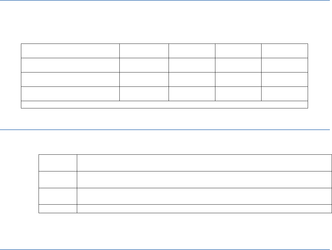Click third-row, third-column cell in upper table
Image resolution: width=332 pixels, height=250 pixels.
click(x=192, y=79)
